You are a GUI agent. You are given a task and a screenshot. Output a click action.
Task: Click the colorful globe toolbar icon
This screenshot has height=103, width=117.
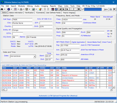[40, 9]
